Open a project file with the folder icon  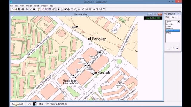16,9
